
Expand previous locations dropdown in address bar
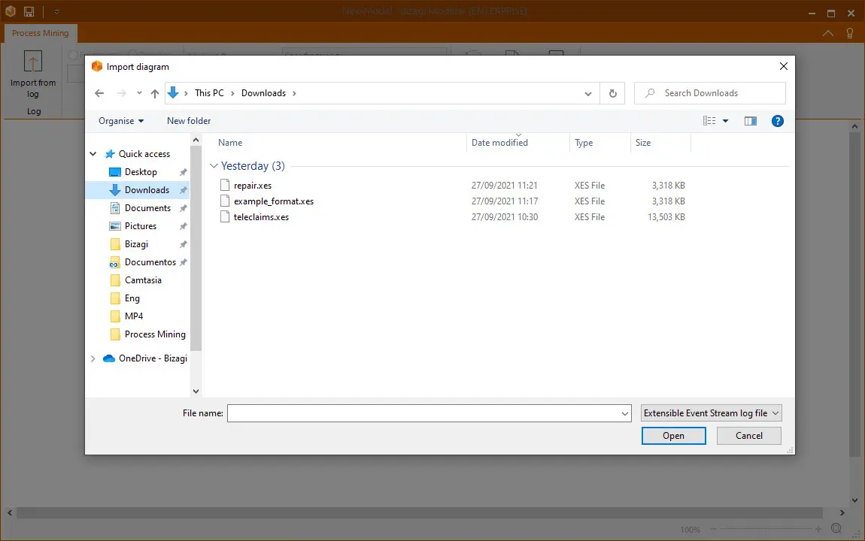tap(588, 94)
